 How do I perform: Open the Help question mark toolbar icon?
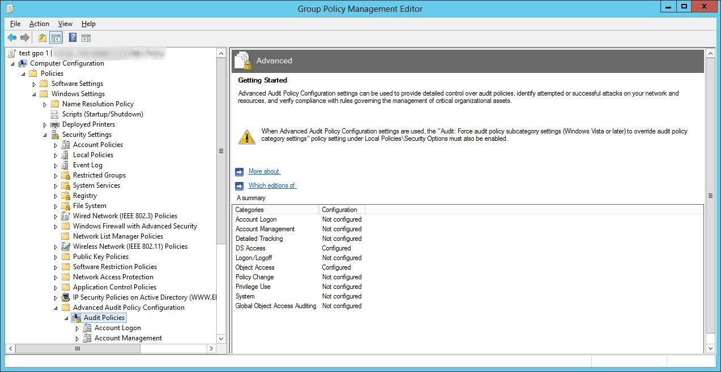(x=72, y=37)
